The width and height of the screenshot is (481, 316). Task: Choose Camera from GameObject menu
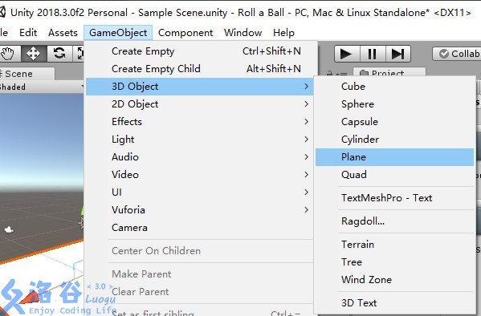(x=199, y=228)
